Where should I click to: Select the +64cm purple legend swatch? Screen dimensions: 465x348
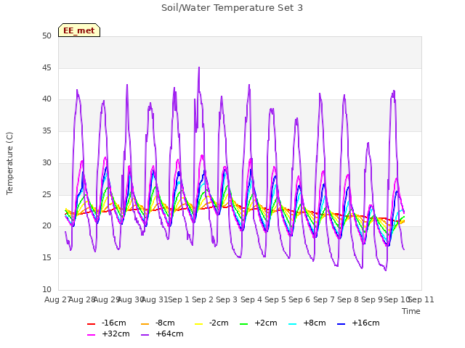145,335
